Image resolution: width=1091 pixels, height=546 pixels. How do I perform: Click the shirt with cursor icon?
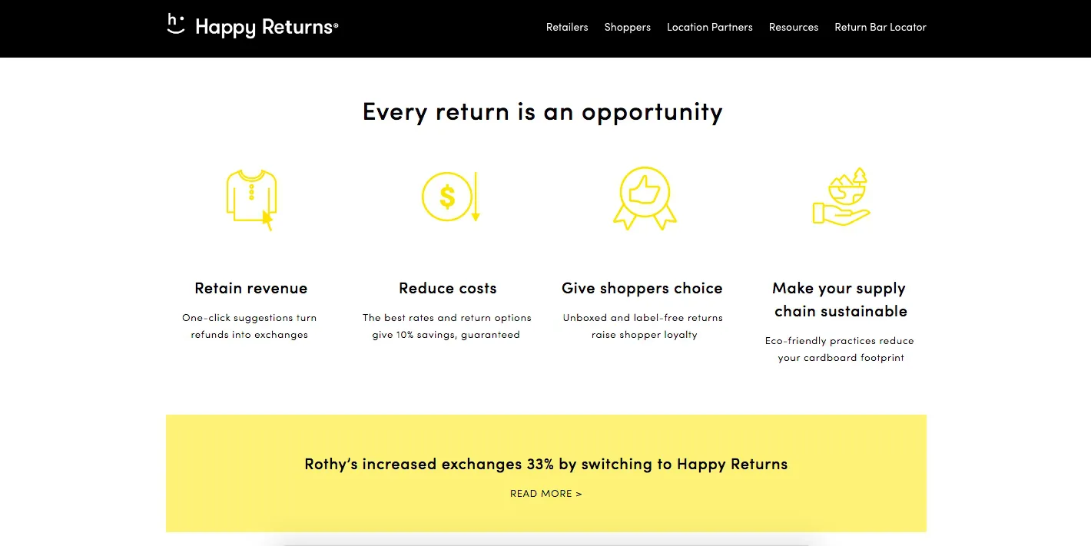[x=251, y=200]
